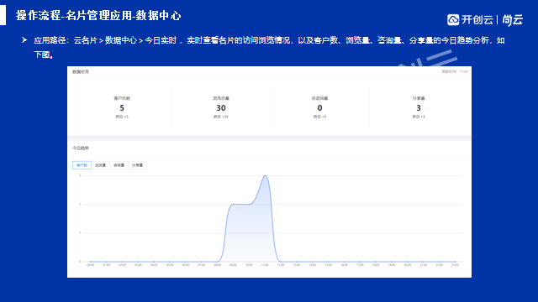Click the 数据总览 section heading

pos(81,72)
